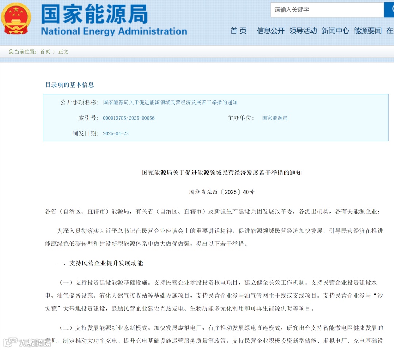Open the 信息公开 navigation item
Viewport: 394px width, 350px height.
click(x=270, y=31)
